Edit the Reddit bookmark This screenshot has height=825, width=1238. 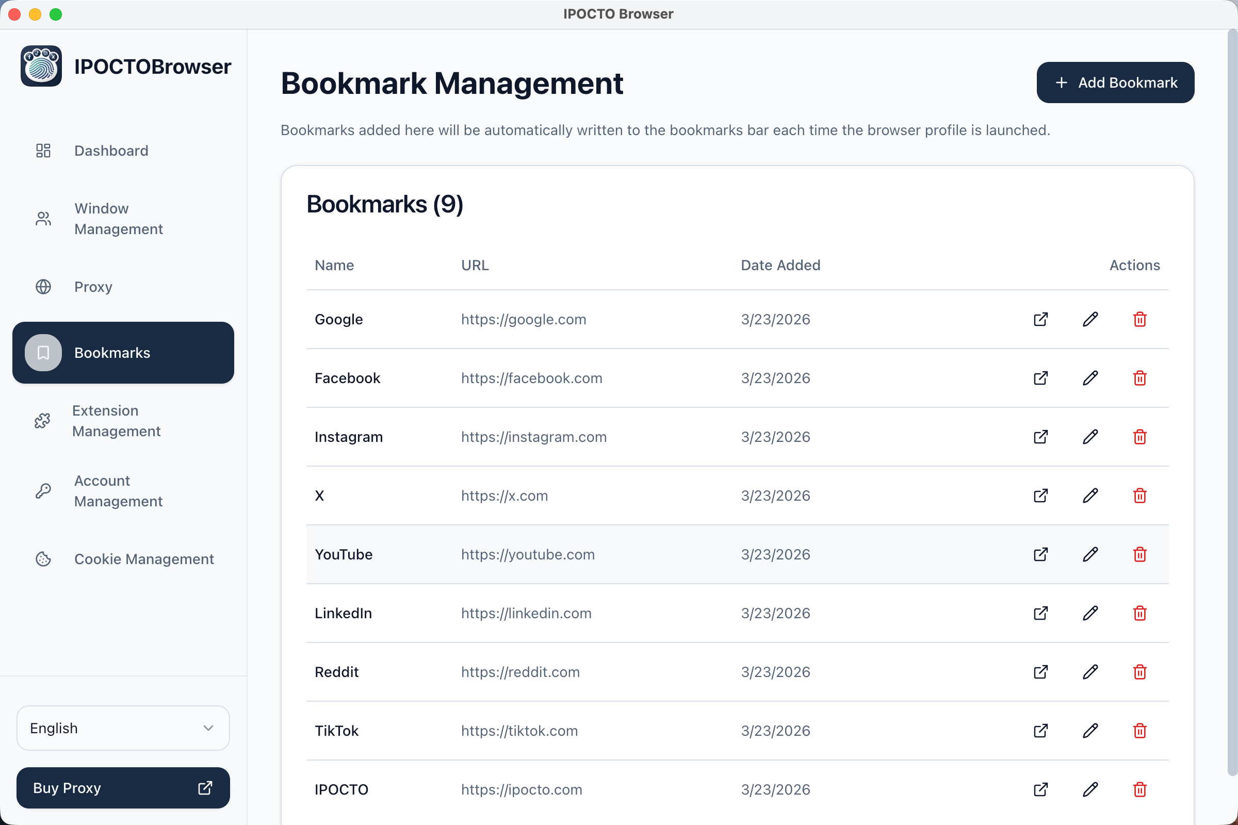point(1090,672)
